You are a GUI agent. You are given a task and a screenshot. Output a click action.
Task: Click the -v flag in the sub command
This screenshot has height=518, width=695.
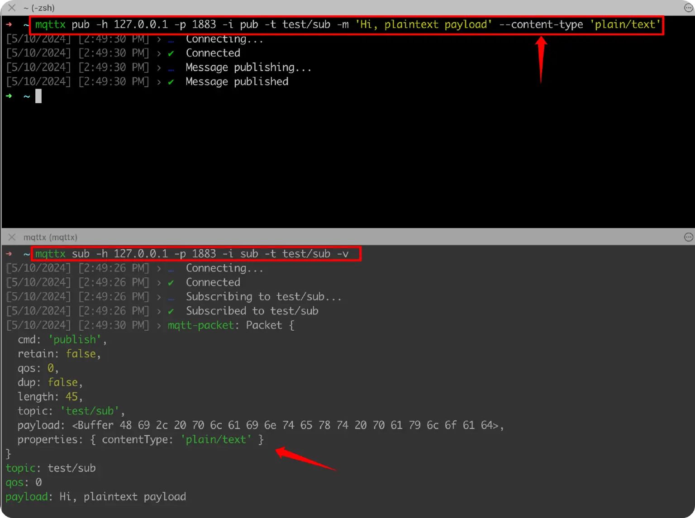[x=343, y=254]
